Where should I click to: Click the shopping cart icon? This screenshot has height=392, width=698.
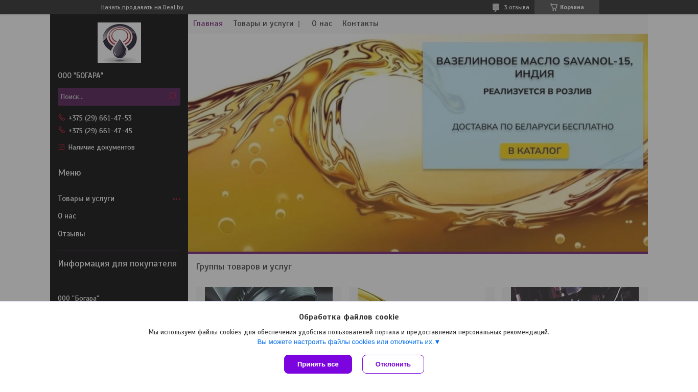tap(554, 7)
